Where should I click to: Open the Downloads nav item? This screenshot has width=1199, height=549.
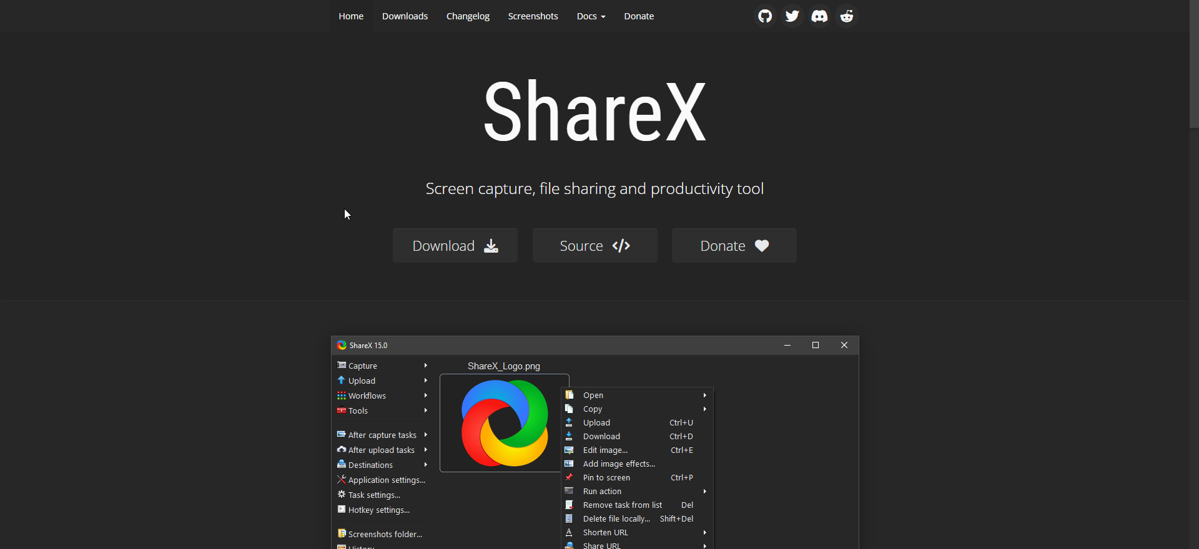[x=405, y=16]
